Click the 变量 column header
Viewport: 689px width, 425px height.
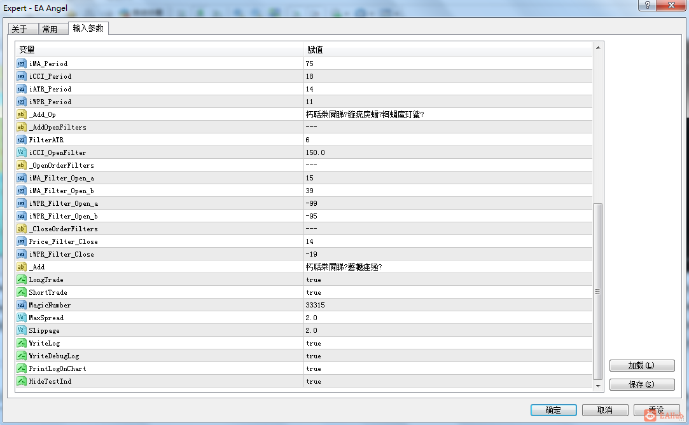pos(160,50)
